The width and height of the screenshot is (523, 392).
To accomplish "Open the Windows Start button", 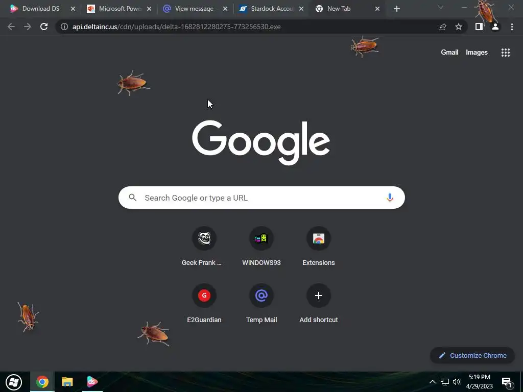I will pos(14,382).
